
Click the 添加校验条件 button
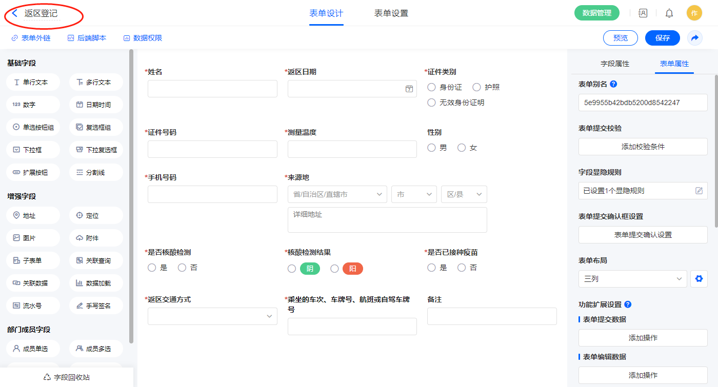click(x=643, y=147)
